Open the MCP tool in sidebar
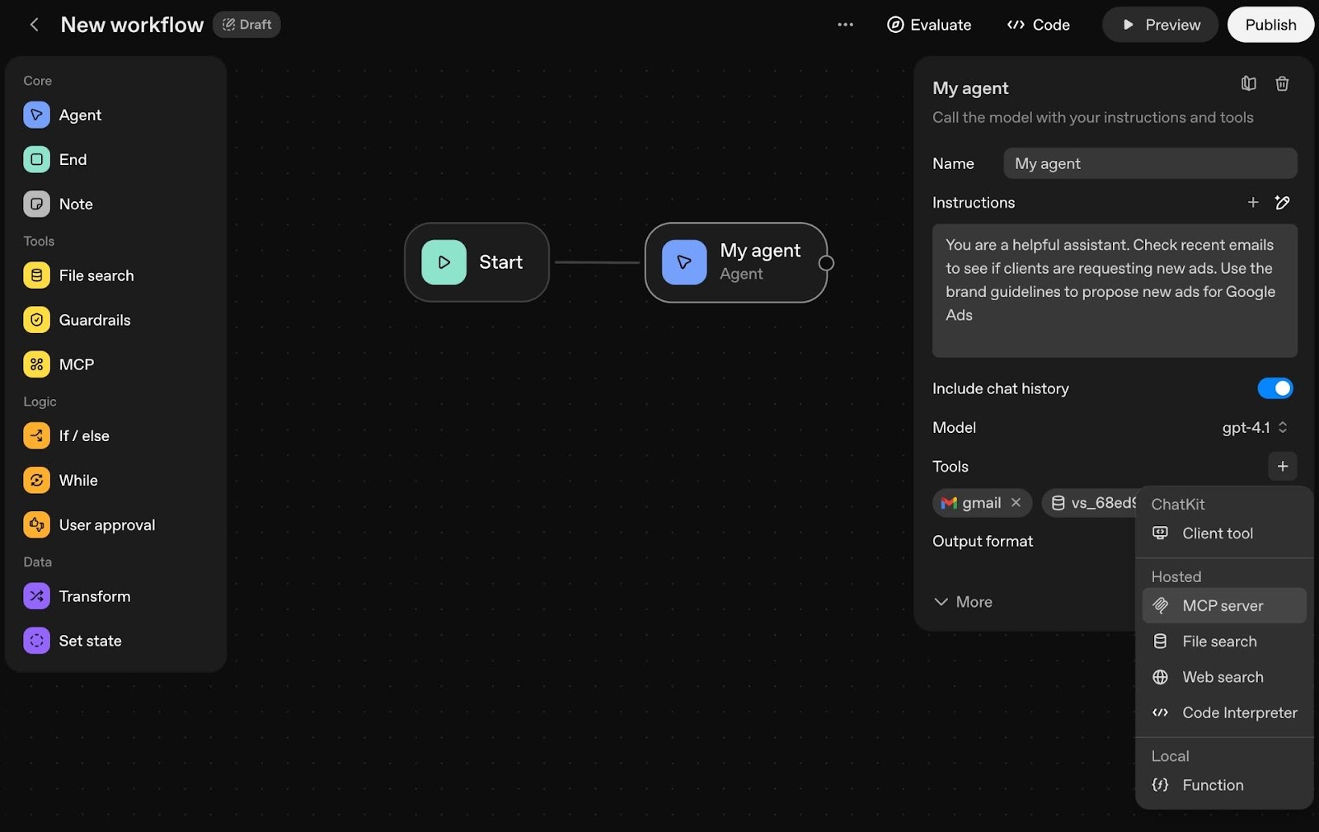This screenshot has height=832, width=1319. tap(36, 364)
